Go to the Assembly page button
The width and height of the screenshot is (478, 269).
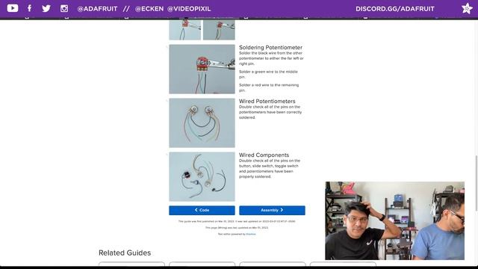pos(272,210)
